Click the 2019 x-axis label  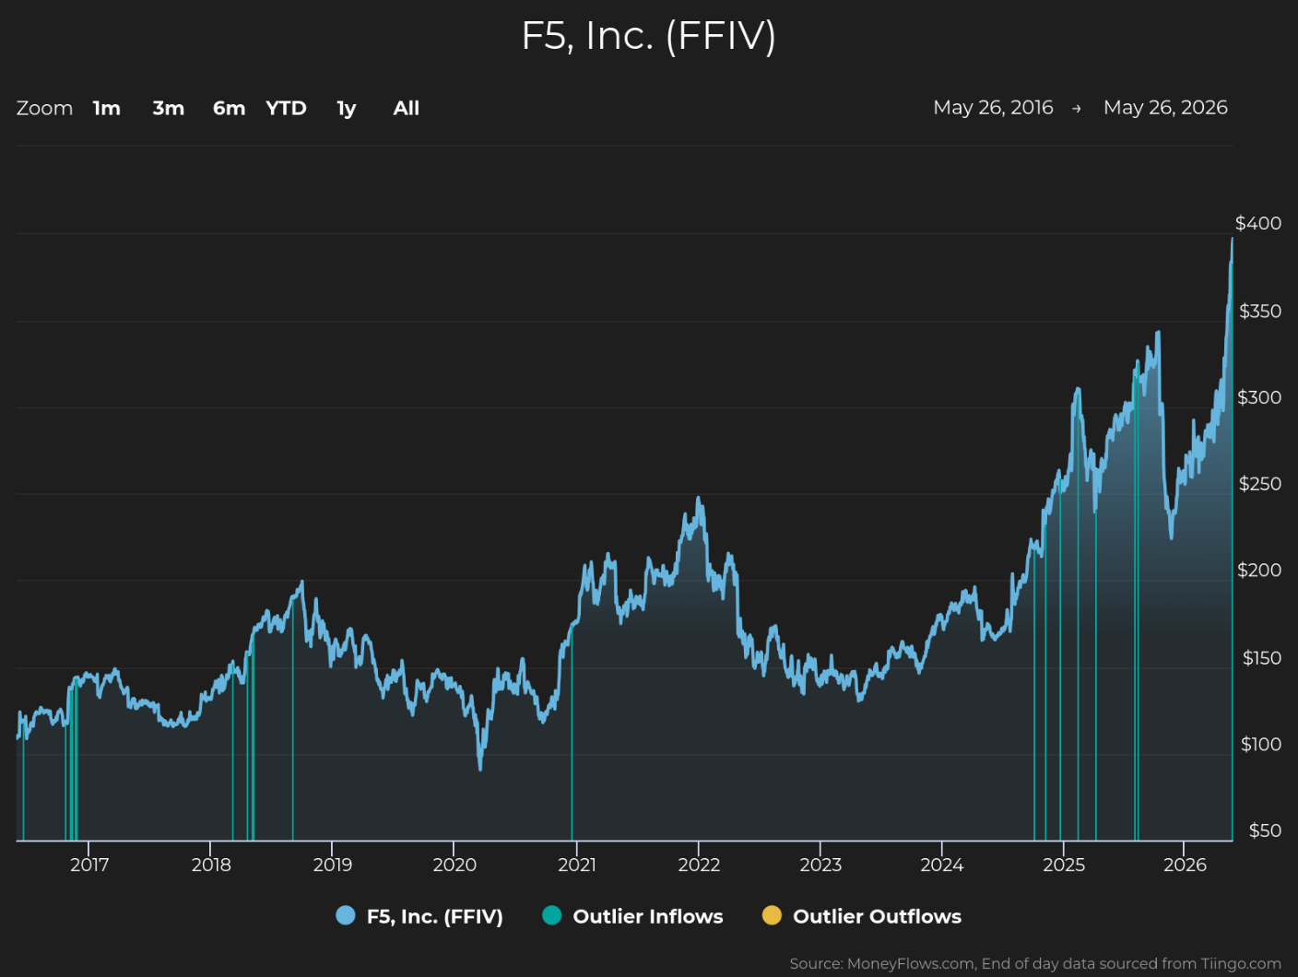[333, 865]
